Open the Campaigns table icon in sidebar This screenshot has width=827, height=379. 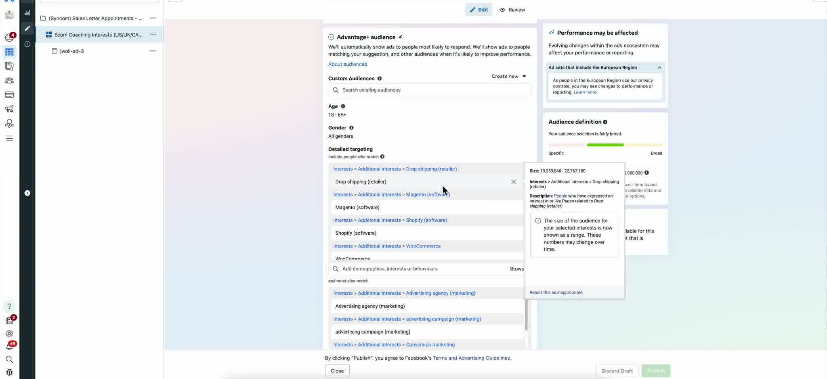9,52
